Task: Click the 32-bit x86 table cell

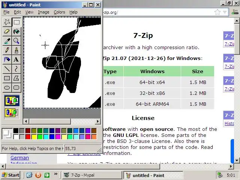Action: pyautogui.click(x=152, y=93)
